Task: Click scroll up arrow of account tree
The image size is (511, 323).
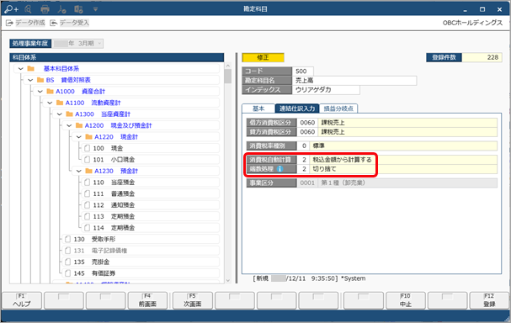Action: pyautogui.click(x=228, y=66)
